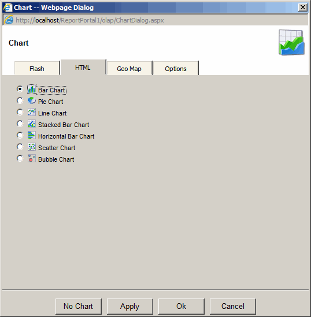The height and width of the screenshot is (317, 311).
Task: Click the Bar Chart icon
Action: click(x=32, y=89)
